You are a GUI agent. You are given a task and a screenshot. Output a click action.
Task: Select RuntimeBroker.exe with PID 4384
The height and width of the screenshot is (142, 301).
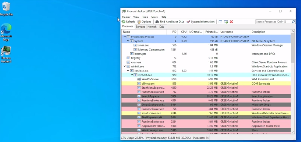pyautogui.click(x=206, y=100)
